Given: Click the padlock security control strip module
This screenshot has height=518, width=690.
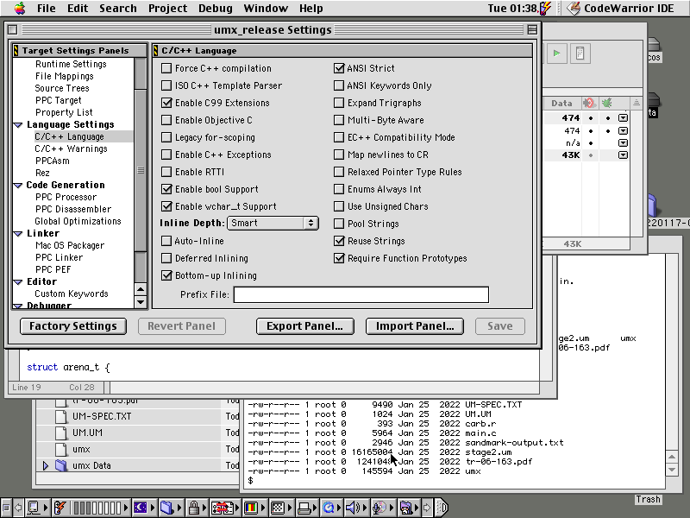Looking at the screenshot, I should point(197,508).
